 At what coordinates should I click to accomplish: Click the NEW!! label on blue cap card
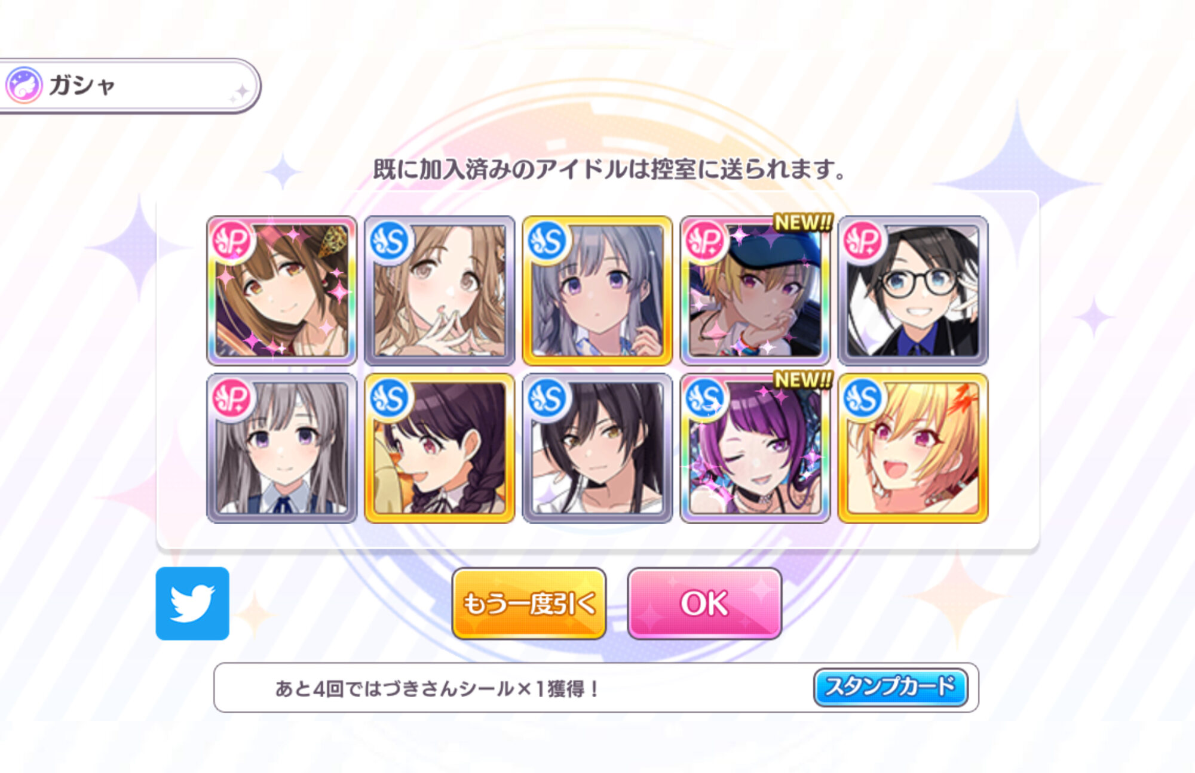(x=802, y=222)
